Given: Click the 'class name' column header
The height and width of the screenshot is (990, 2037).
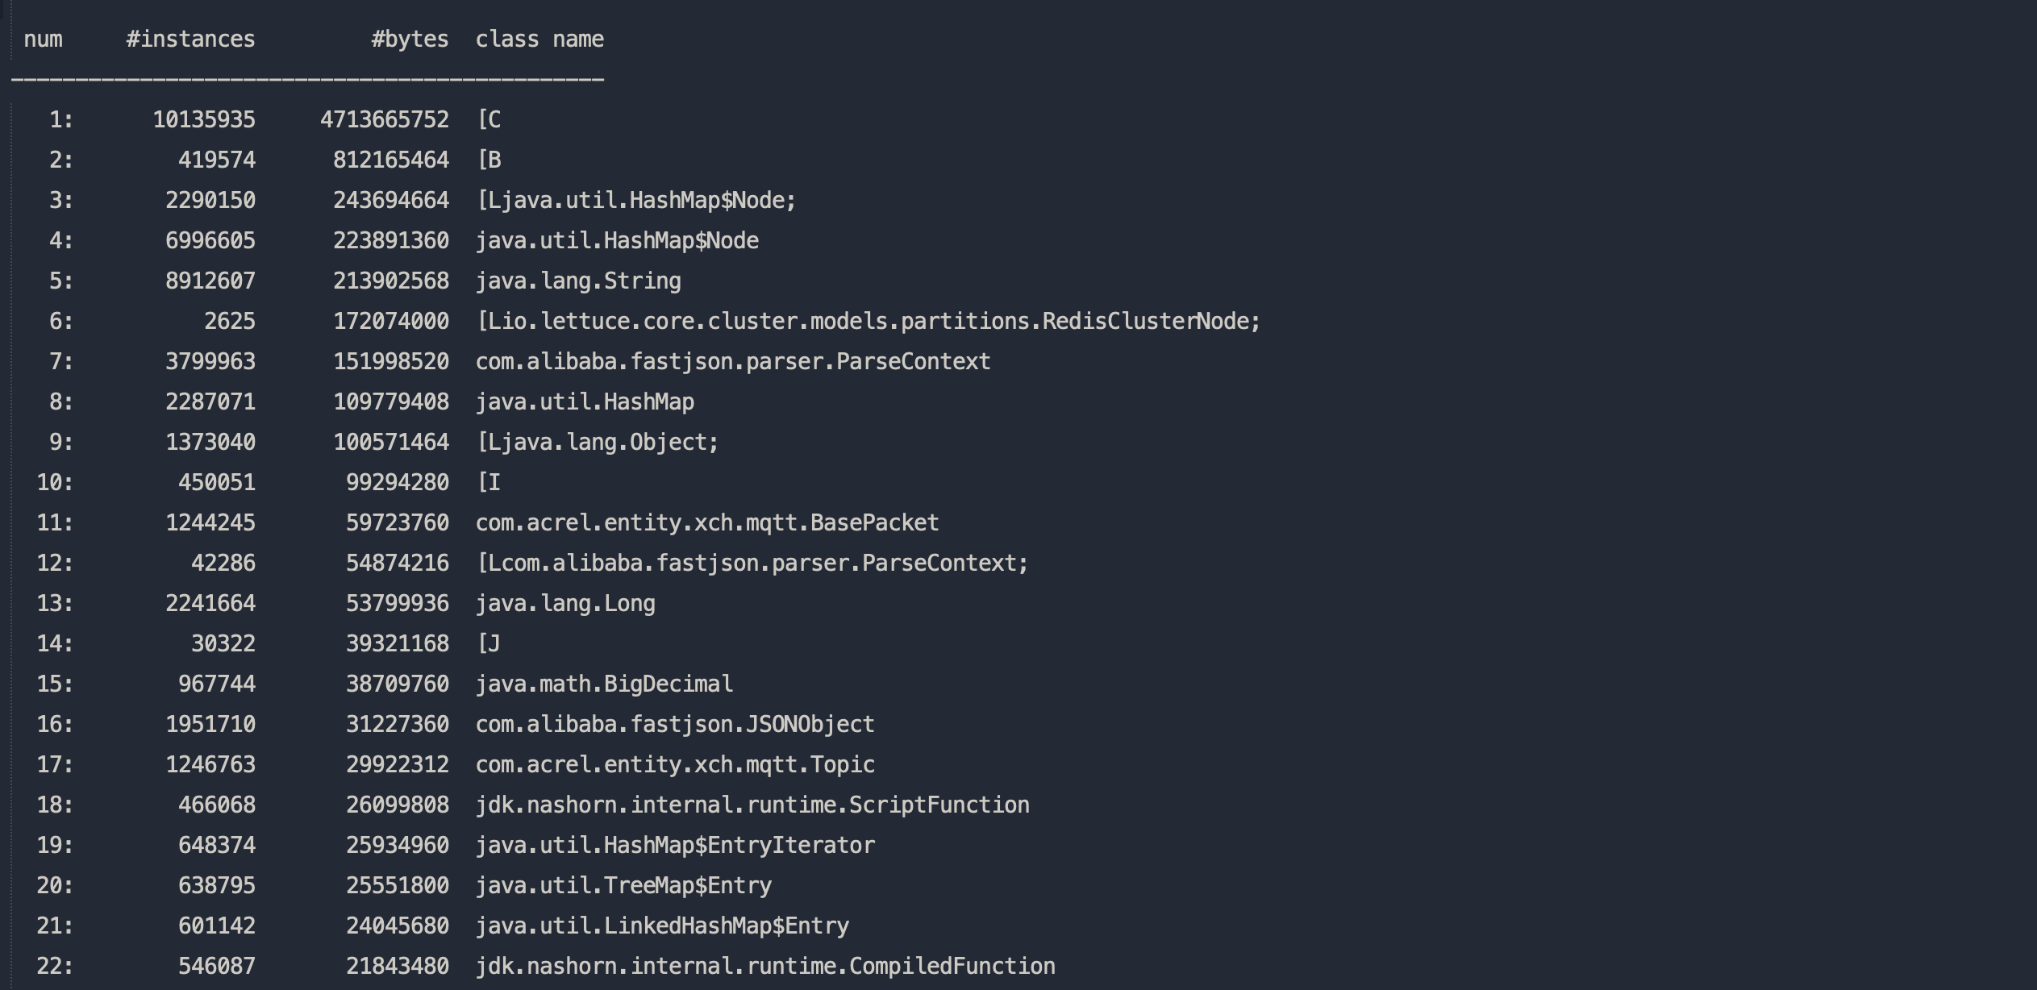Looking at the screenshot, I should 539,40.
